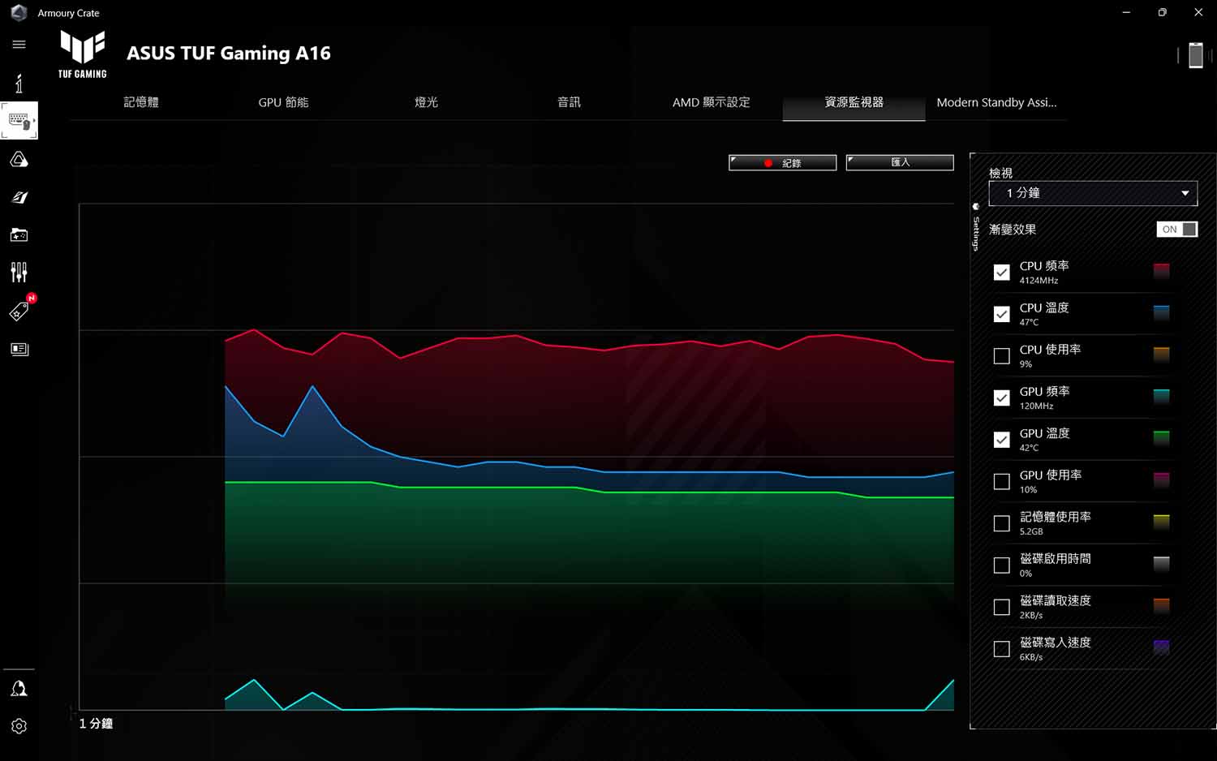Open the tuning sliders tool icon
Image resolution: width=1217 pixels, height=761 pixels.
pyautogui.click(x=19, y=272)
